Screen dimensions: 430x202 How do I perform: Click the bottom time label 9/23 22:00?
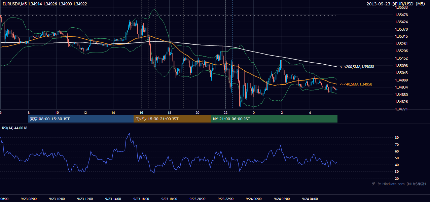pos(225,199)
